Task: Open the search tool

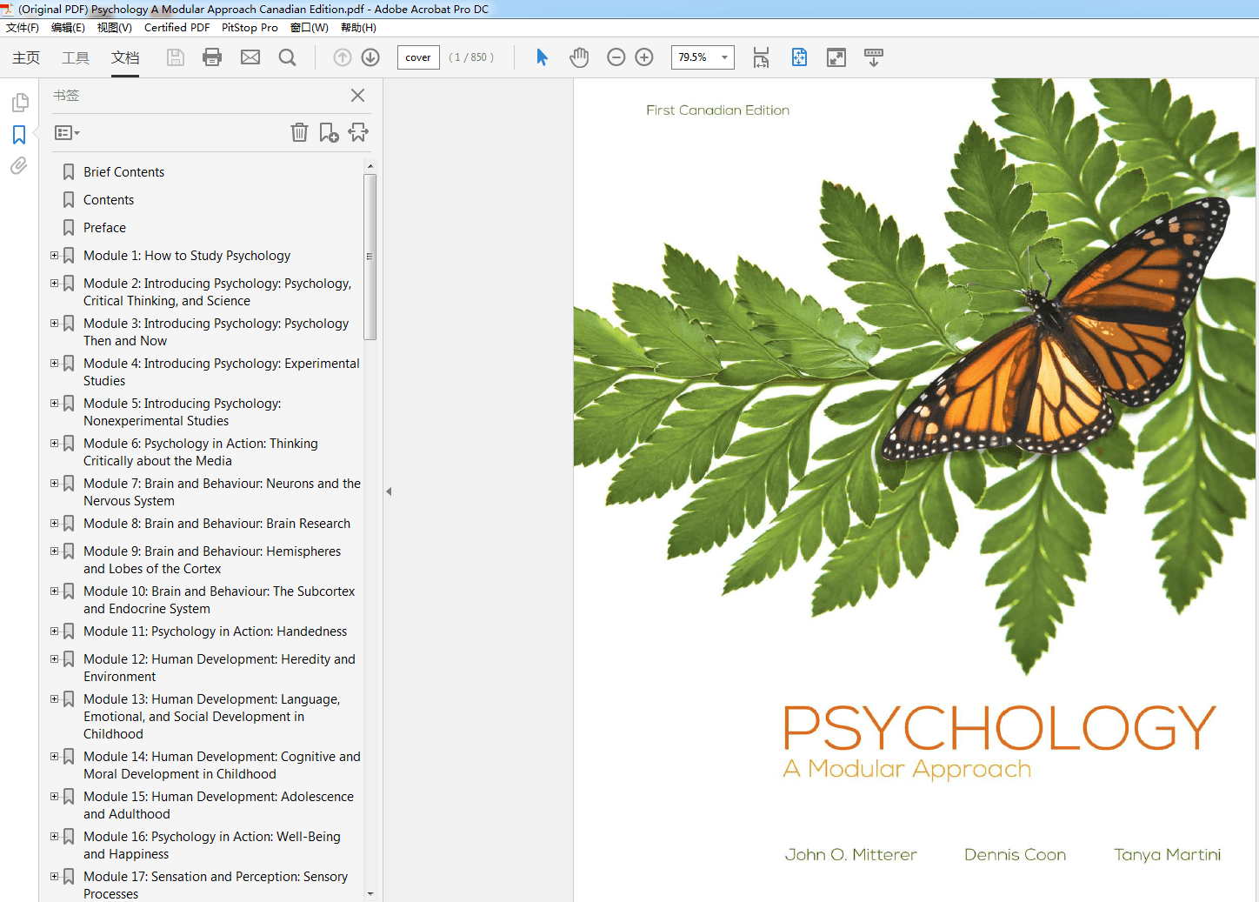Action: pos(289,57)
